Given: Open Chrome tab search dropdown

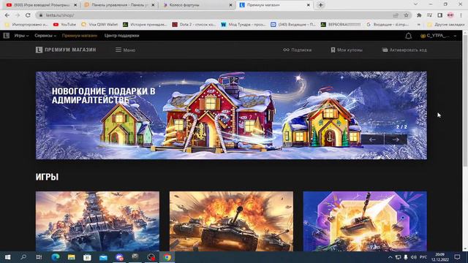Looking at the screenshot, I should (415, 4).
